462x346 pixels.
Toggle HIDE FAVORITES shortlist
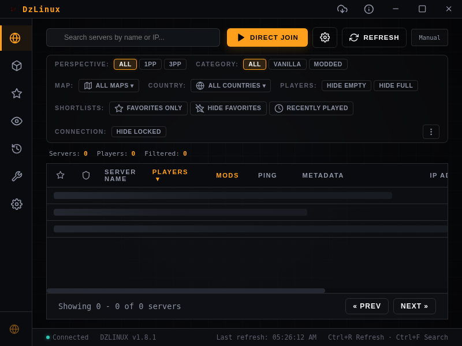[x=228, y=108]
